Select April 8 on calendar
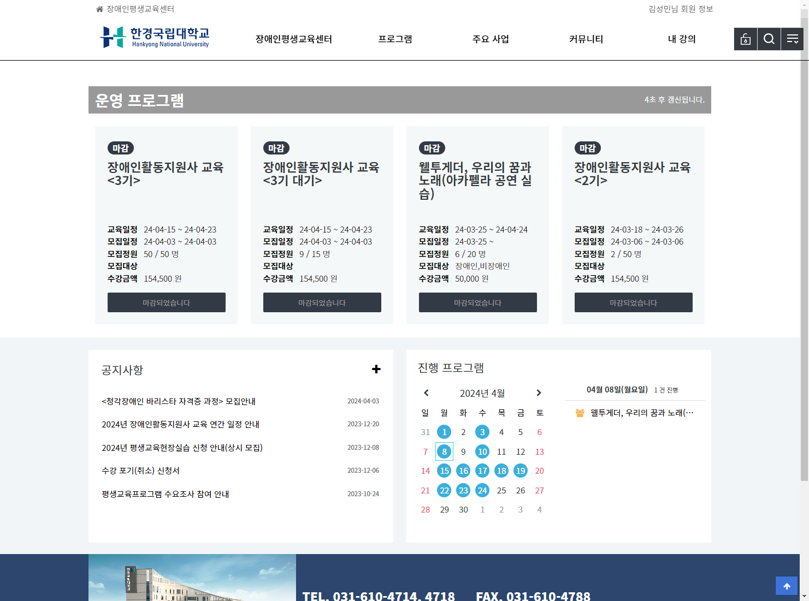809x601 pixels. click(444, 451)
